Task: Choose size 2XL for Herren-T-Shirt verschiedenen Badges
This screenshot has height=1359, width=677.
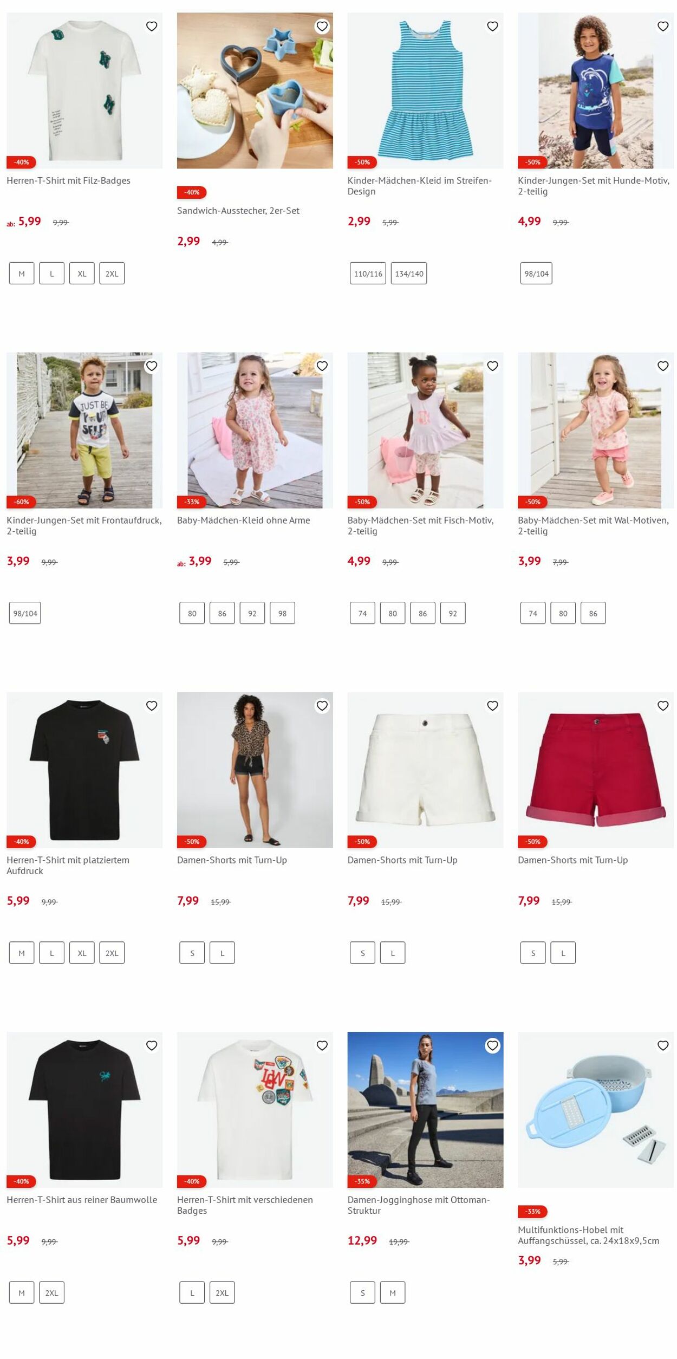Action: click(x=222, y=1292)
